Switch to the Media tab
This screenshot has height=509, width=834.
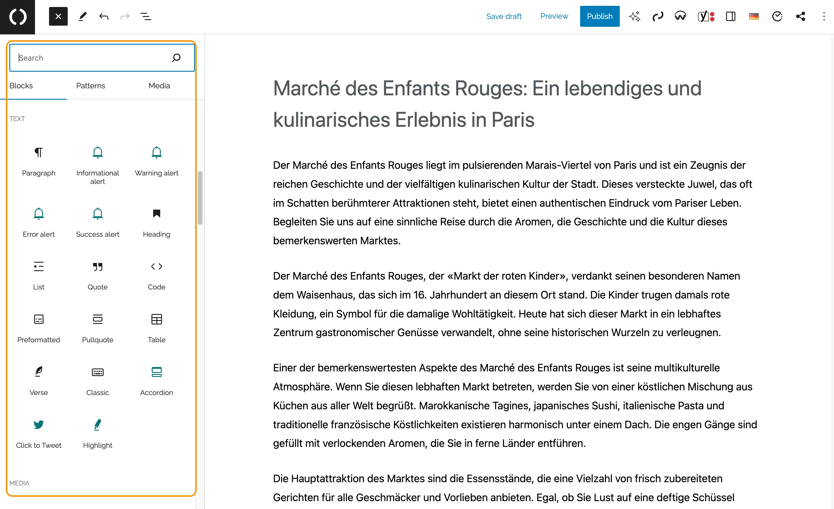[x=159, y=86]
